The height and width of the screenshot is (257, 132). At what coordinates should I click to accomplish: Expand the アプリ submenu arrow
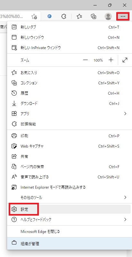(125, 114)
